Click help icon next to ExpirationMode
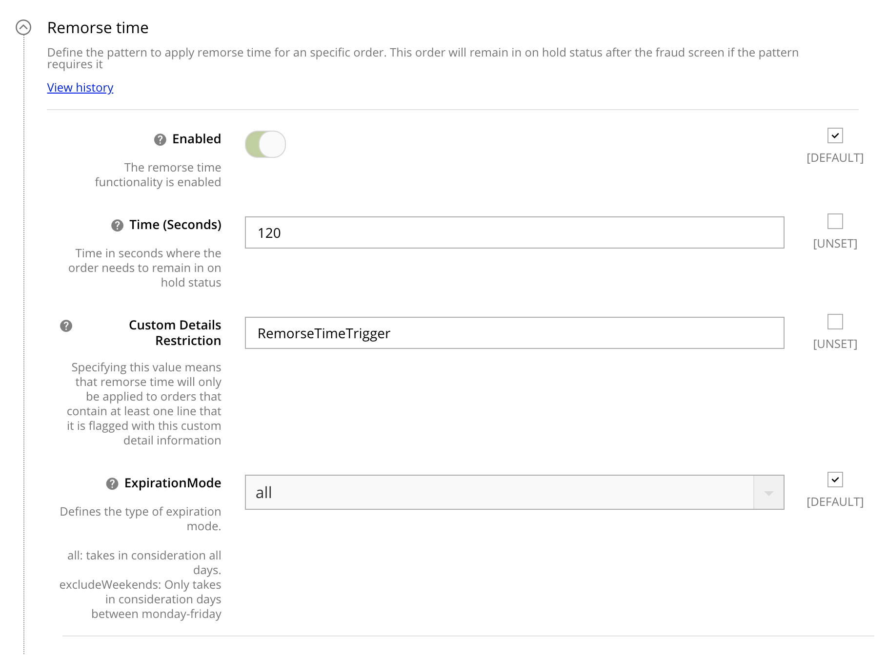This screenshot has height=655, width=887. [x=112, y=484]
